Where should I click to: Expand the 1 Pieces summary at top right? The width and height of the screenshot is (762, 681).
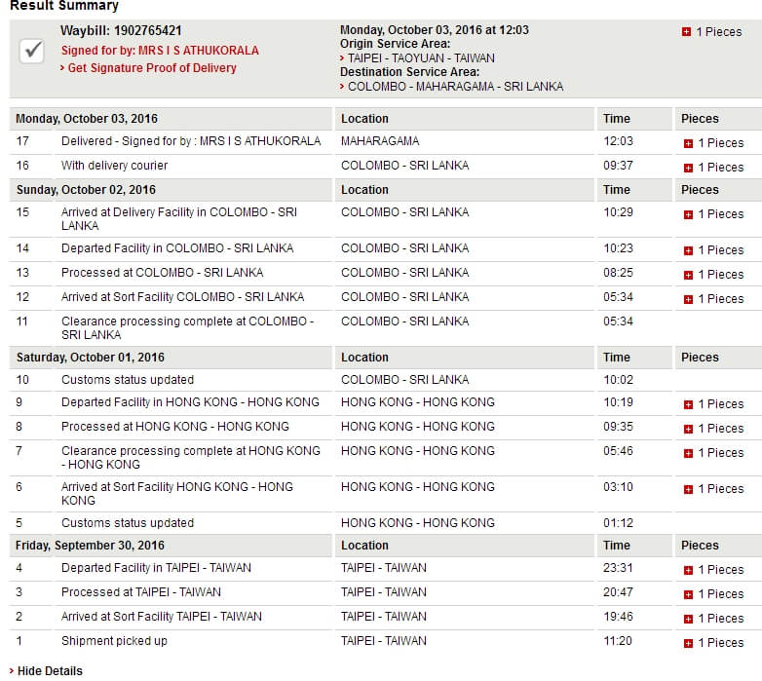coord(688,32)
